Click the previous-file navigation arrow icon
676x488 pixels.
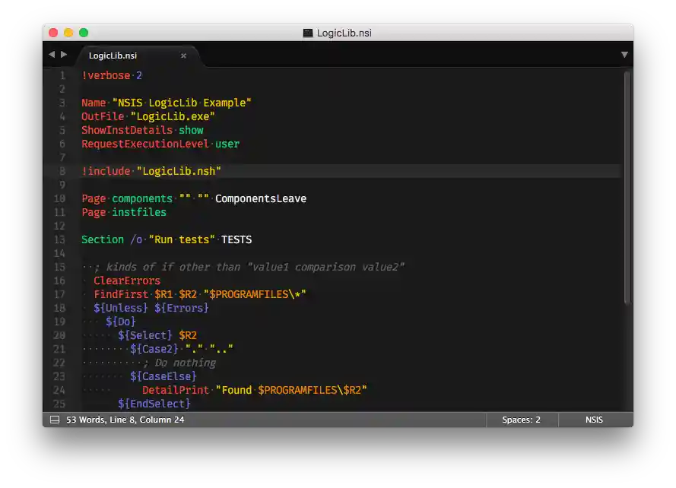coord(52,54)
